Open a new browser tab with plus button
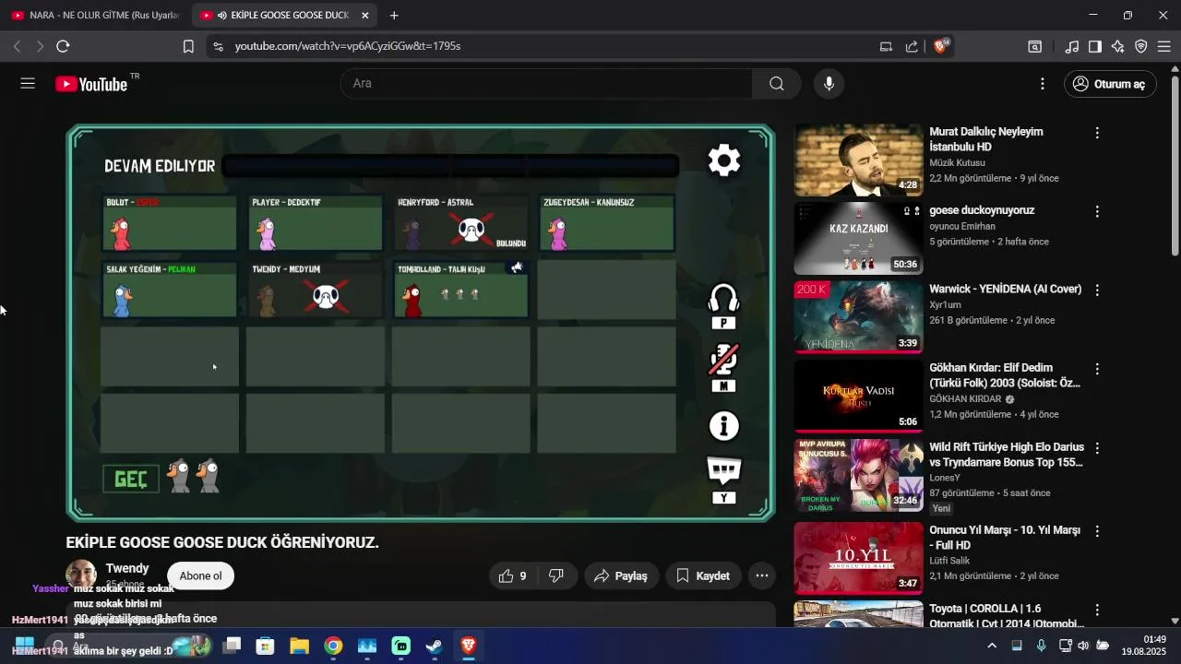 (x=394, y=16)
